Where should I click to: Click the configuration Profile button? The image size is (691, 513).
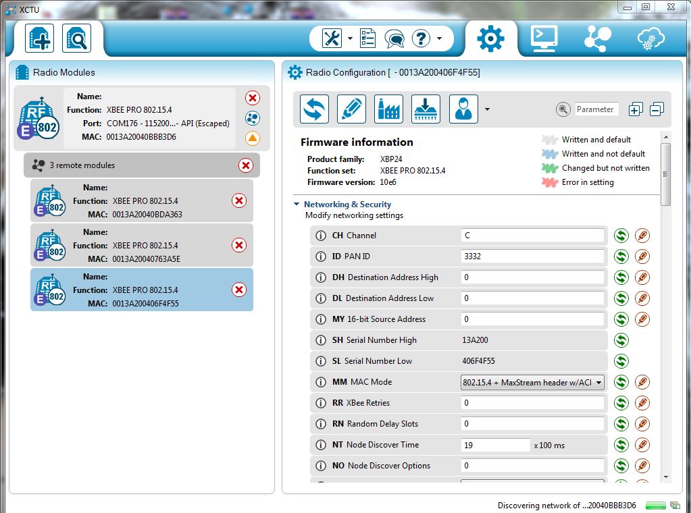click(x=463, y=109)
